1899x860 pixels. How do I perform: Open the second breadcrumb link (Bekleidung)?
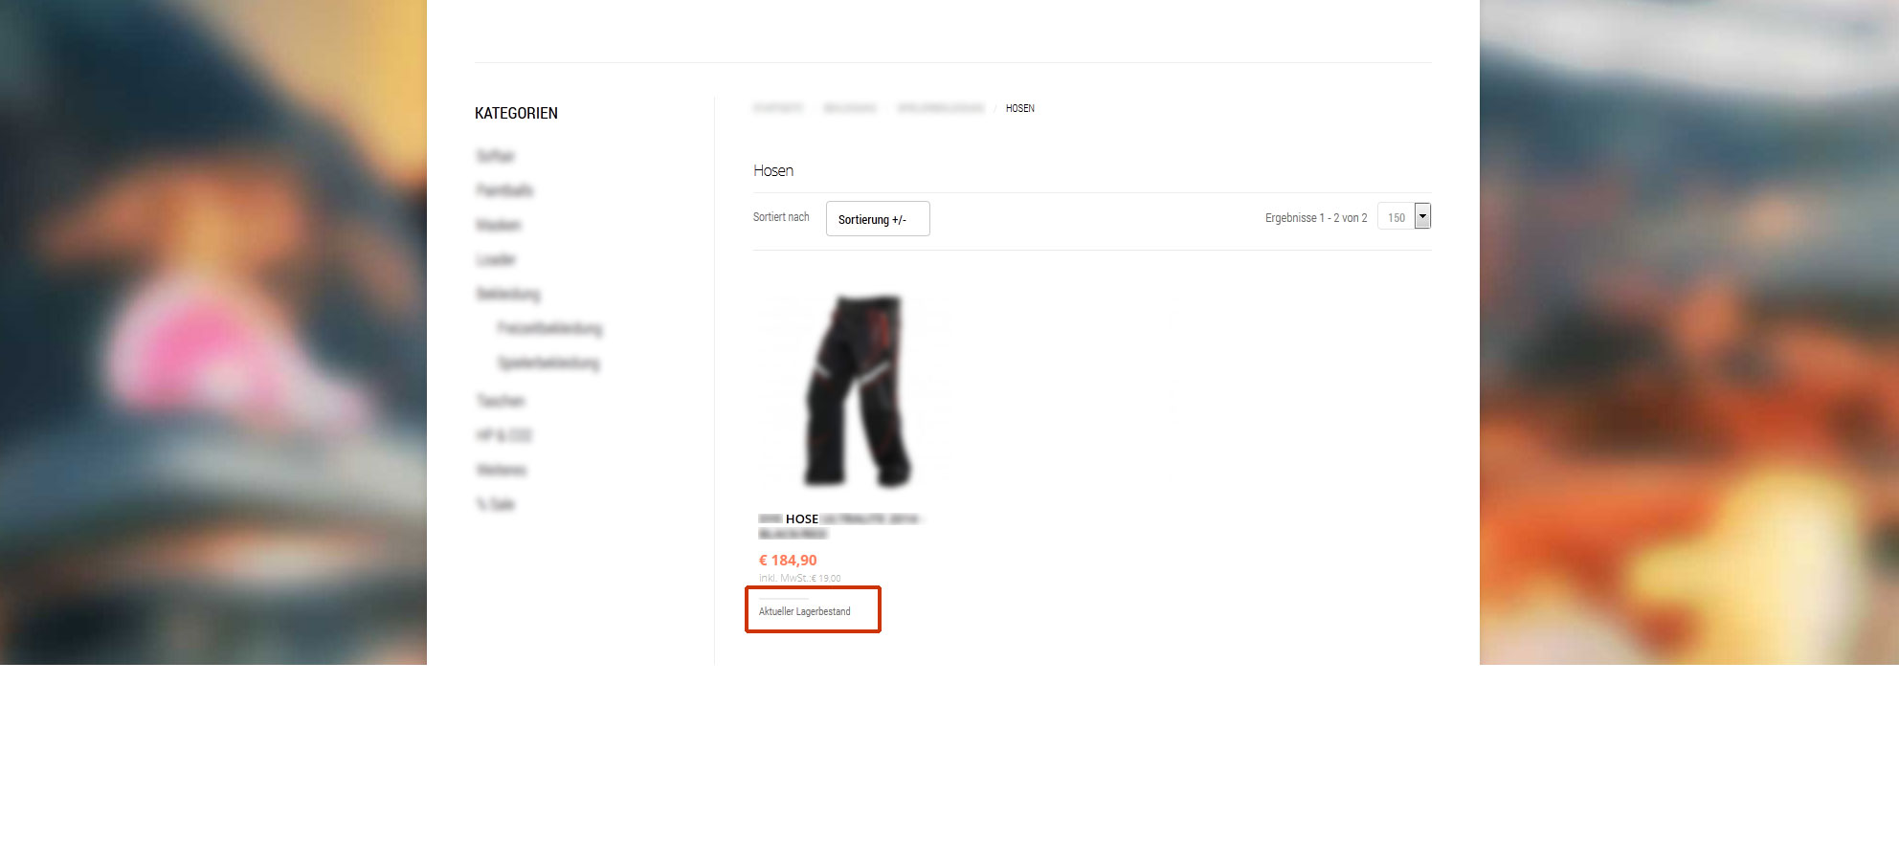click(850, 108)
